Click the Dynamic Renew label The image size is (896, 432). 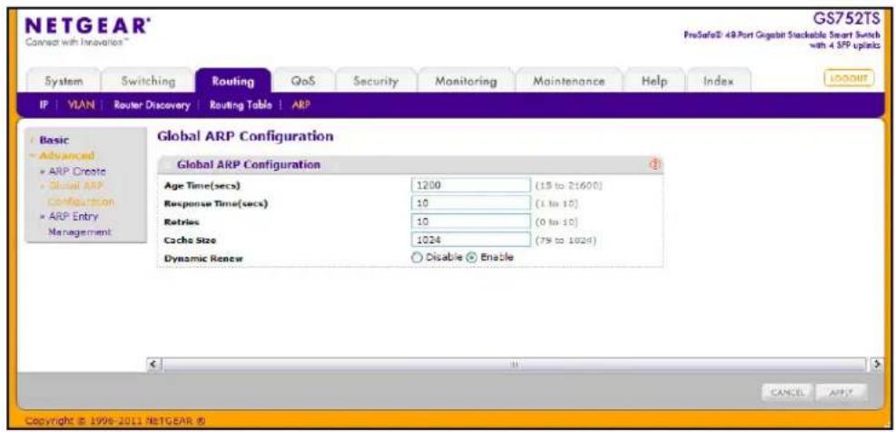point(203,259)
